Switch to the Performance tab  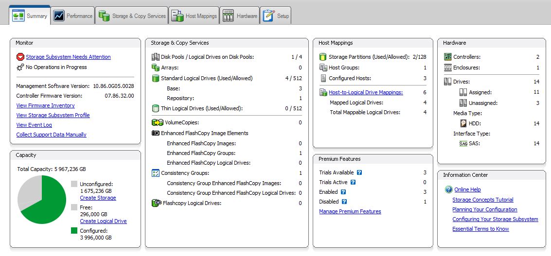pos(73,16)
